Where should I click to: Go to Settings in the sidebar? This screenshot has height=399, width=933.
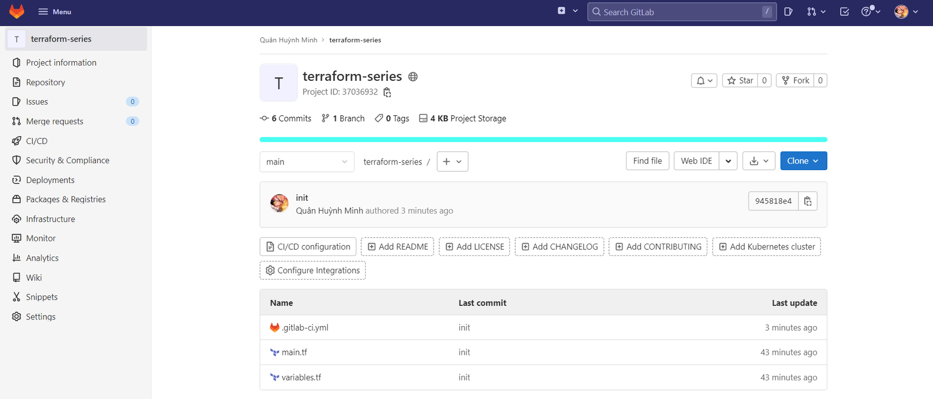(41, 316)
